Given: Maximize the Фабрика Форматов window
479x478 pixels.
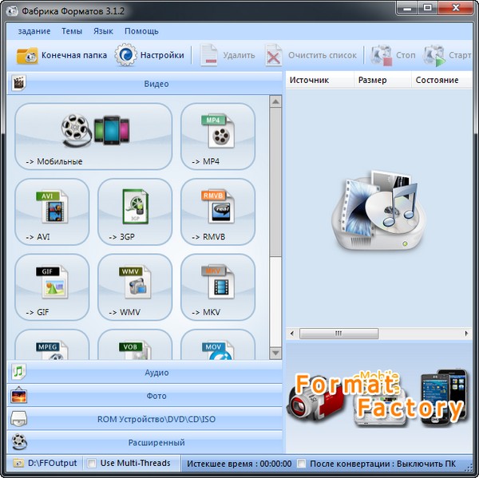Looking at the screenshot, I should tap(428, 8).
